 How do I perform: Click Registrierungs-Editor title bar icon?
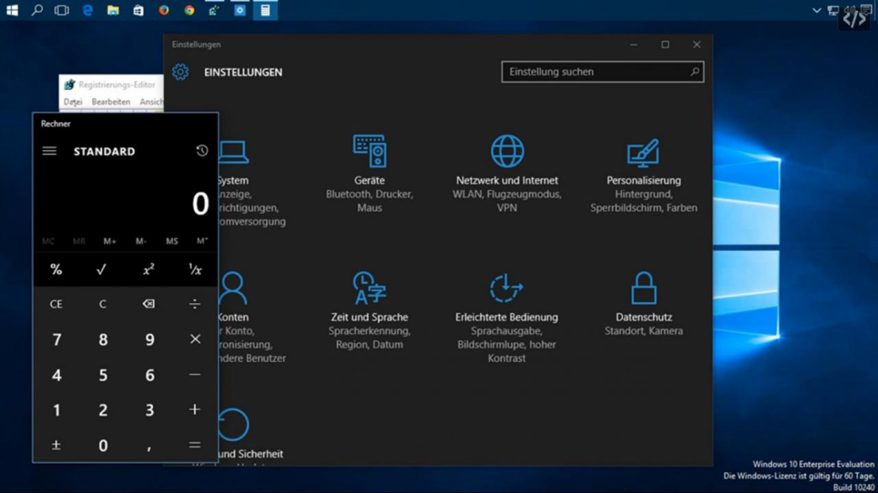69,85
